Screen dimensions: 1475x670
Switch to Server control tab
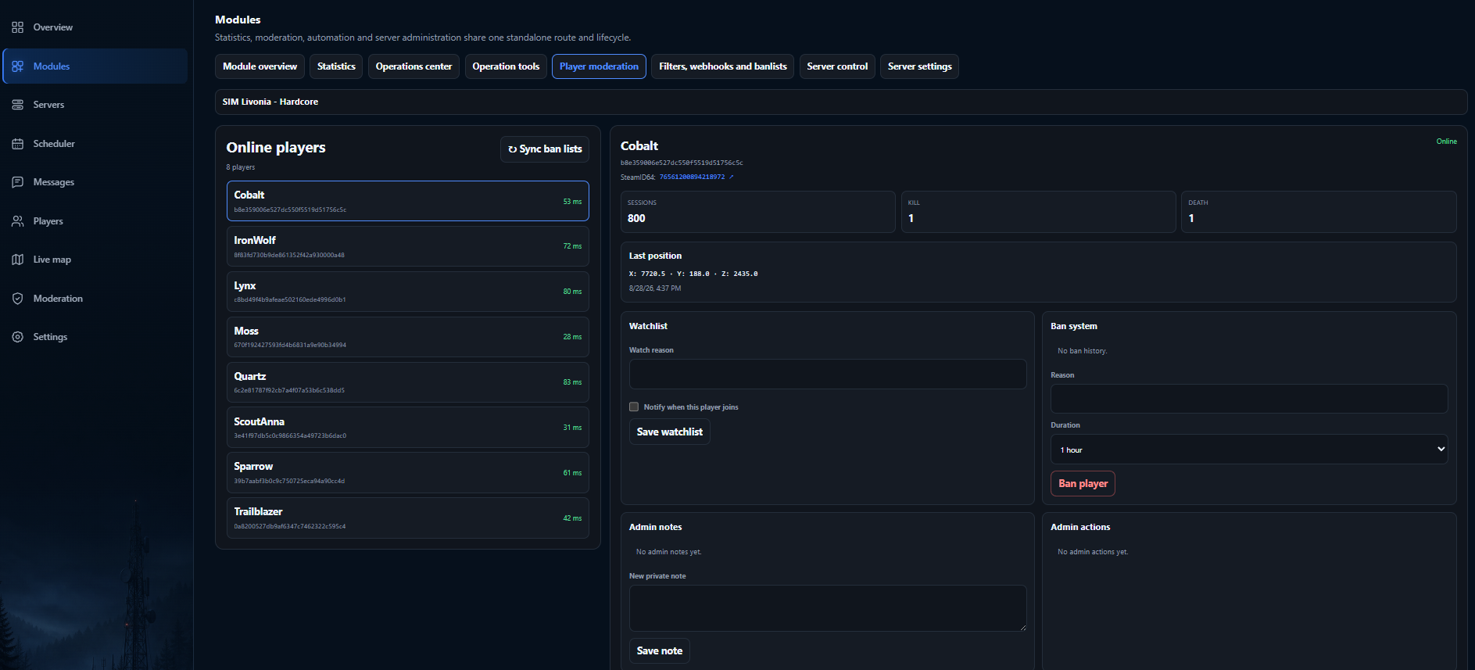pos(837,66)
